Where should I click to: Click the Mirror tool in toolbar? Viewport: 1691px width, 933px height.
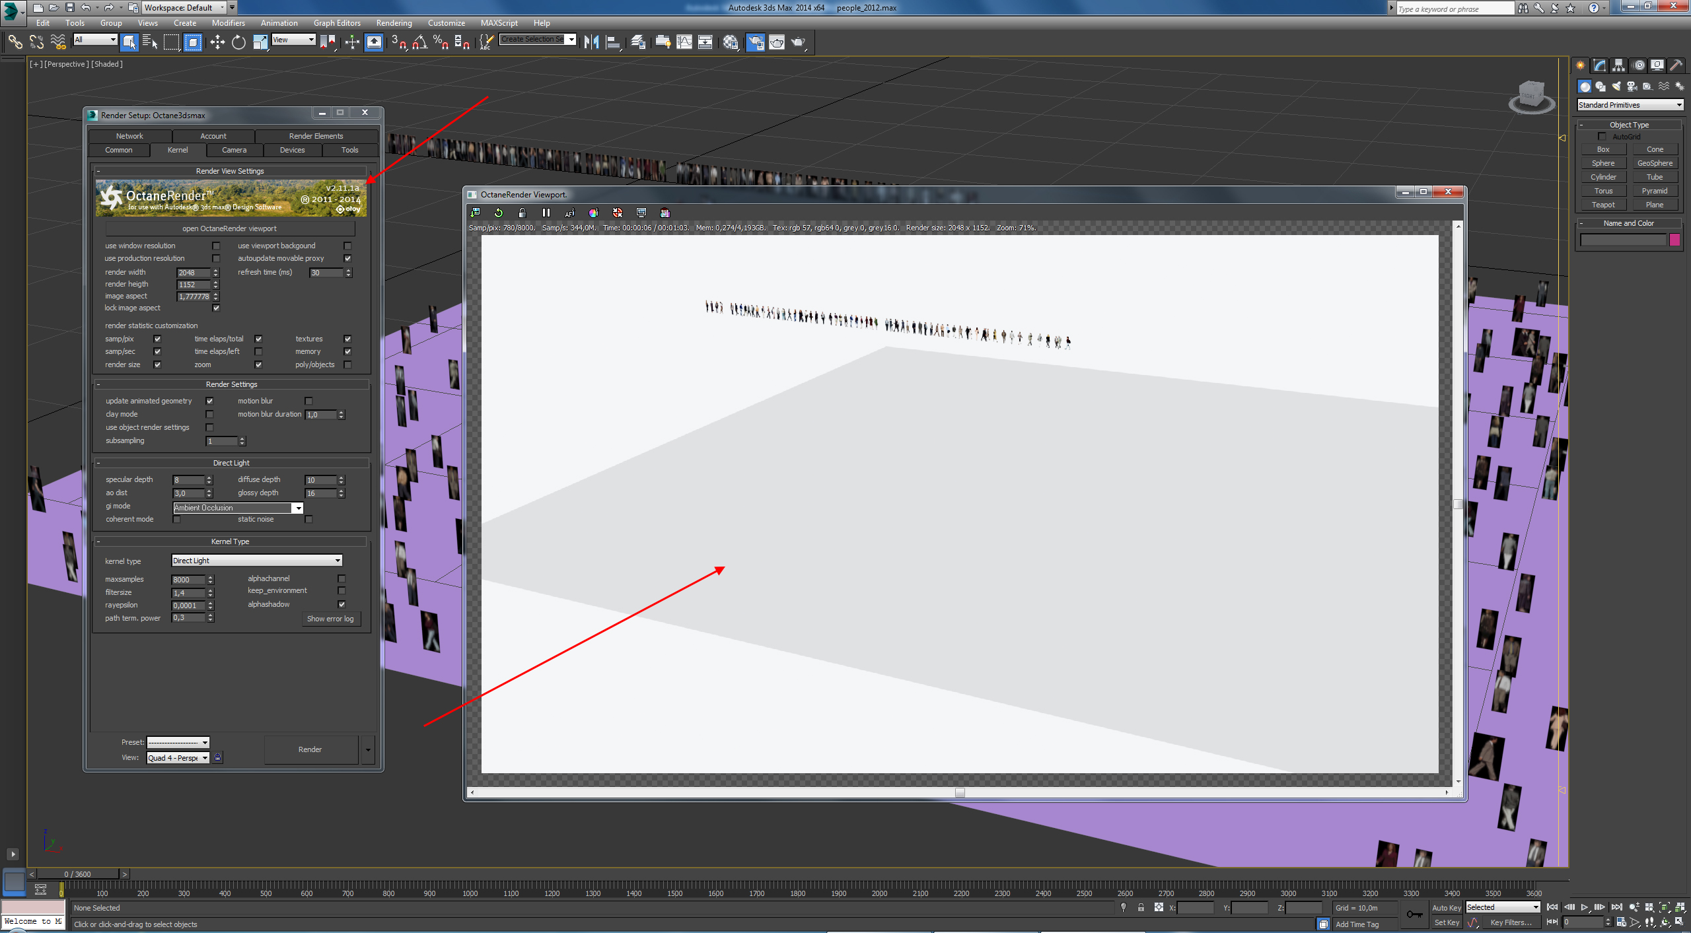click(x=591, y=42)
